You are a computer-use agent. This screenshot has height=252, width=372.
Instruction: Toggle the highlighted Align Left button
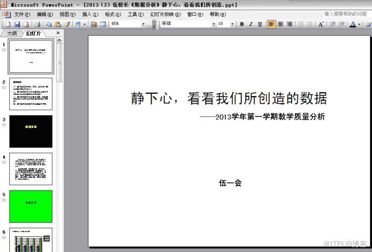(x=271, y=24)
